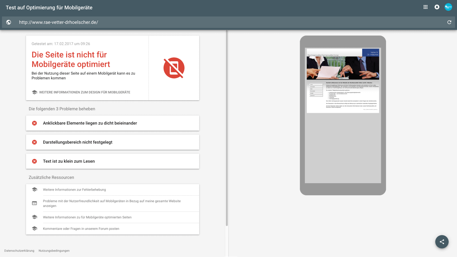Open 'Weitere Informationen zu für Mobilgeräte optimierten Seiten'
Image resolution: width=457 pixels, height=257 pixels.
[87, 217]
